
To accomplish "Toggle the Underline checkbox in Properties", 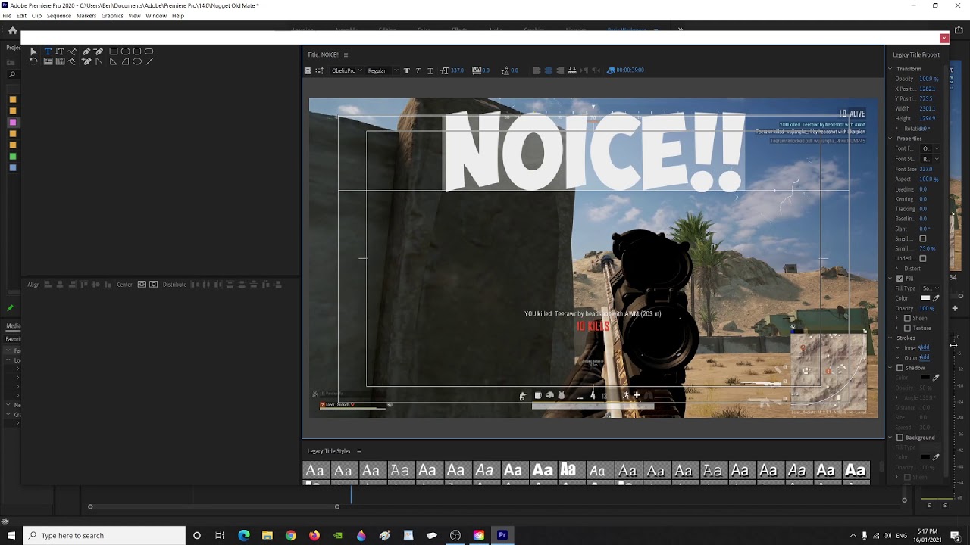I will click(922, 258).
